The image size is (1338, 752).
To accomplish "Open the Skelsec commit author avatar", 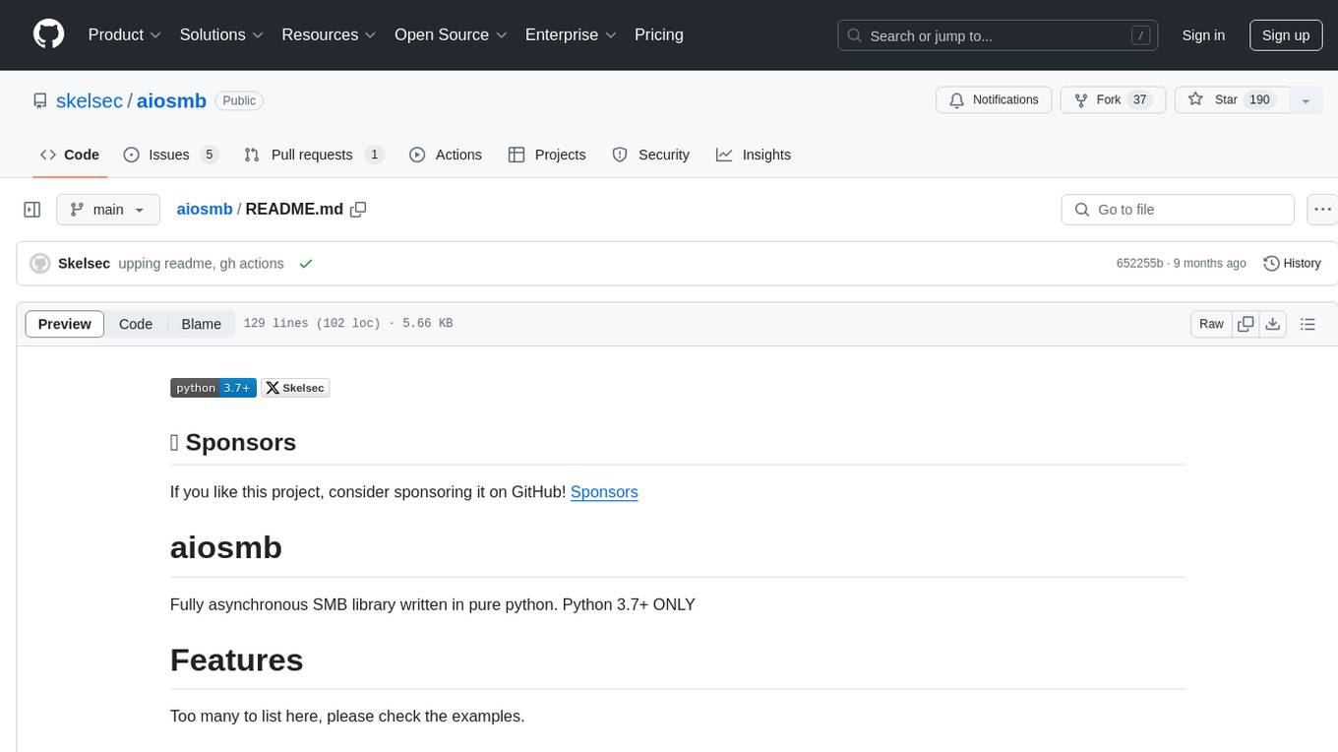I will tap(40, 264).
